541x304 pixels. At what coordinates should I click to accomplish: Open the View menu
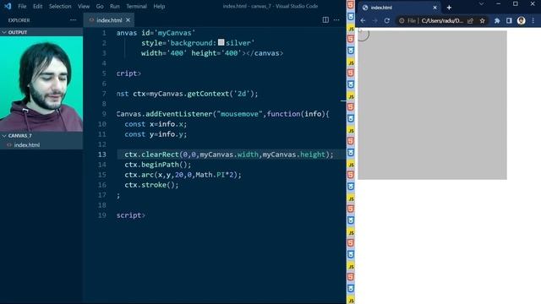84,6
